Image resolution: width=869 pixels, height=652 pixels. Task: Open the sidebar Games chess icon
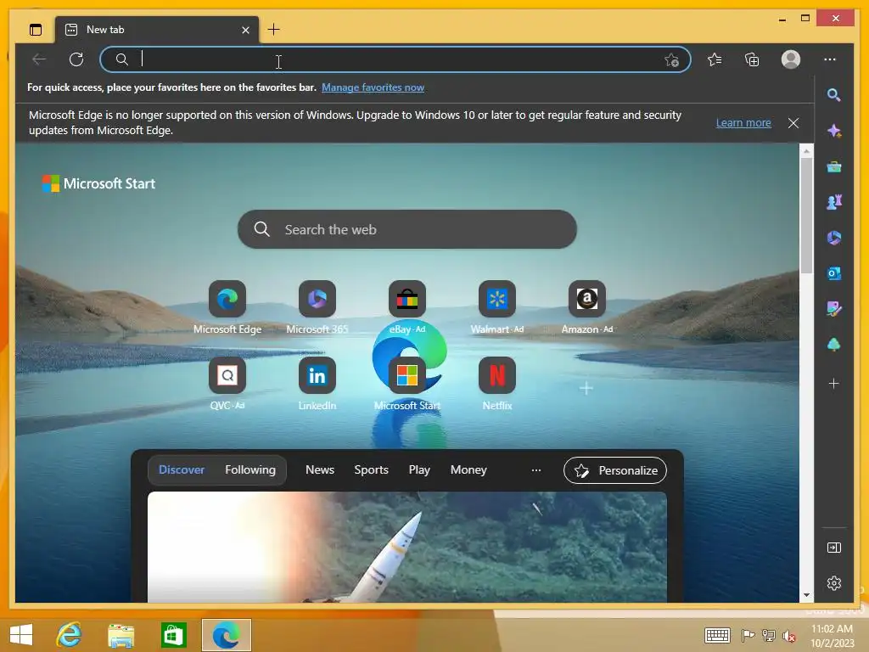[x=834, y=202]
